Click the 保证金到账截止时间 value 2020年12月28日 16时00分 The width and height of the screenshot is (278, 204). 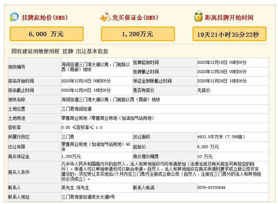click(222, 81)
